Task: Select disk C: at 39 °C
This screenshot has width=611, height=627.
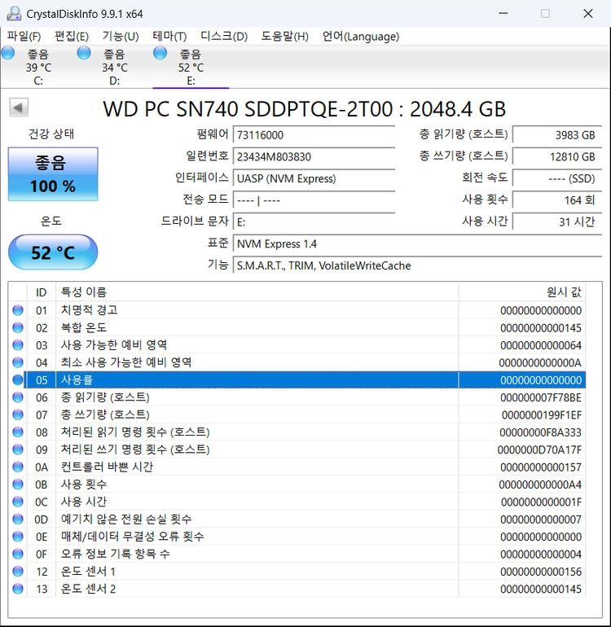Action: (38, 67)
